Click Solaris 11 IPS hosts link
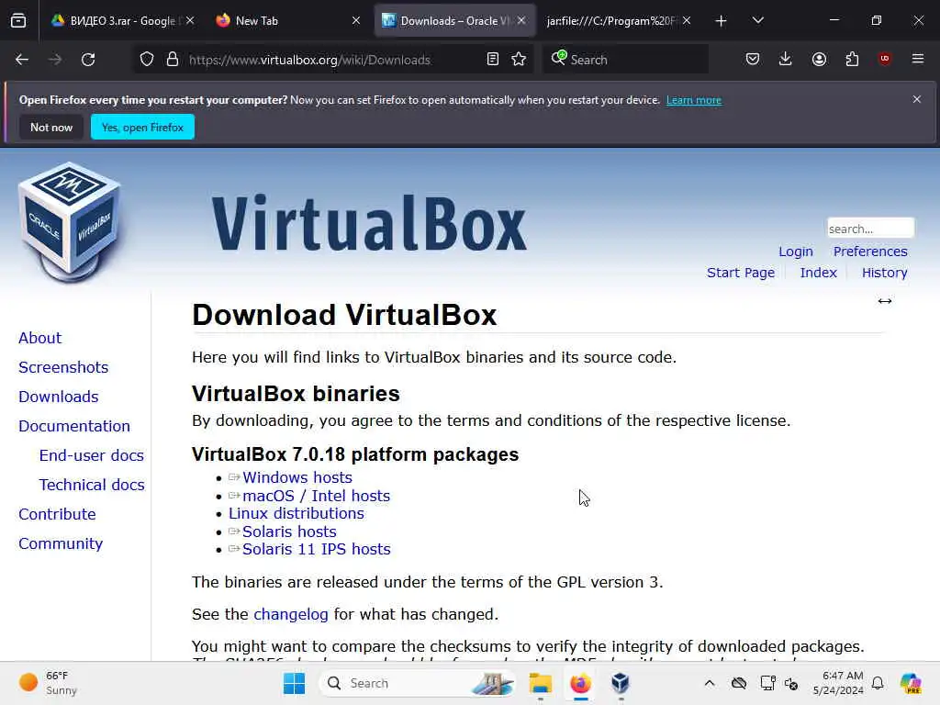This screenshot has height=705, width=940. (316, 549)
